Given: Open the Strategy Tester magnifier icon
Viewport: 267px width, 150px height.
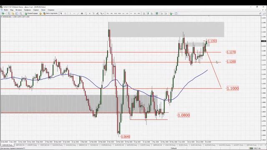Looking at the screenshot, I should pos(21,13).
